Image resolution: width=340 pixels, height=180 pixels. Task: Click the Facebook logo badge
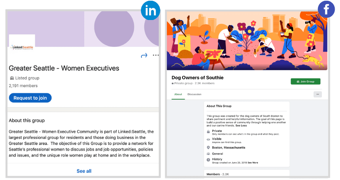[326, 9]
